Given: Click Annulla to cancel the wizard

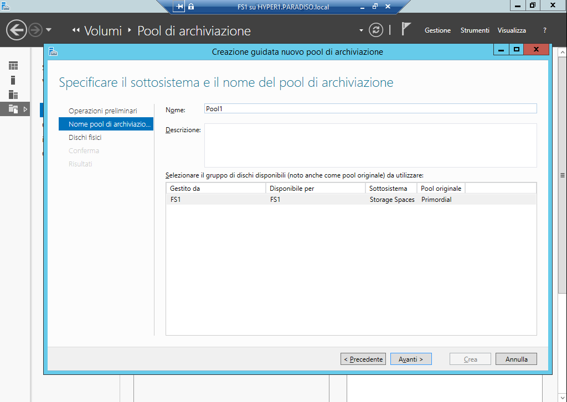Looking at the screenshot, I should pos(516,359).
